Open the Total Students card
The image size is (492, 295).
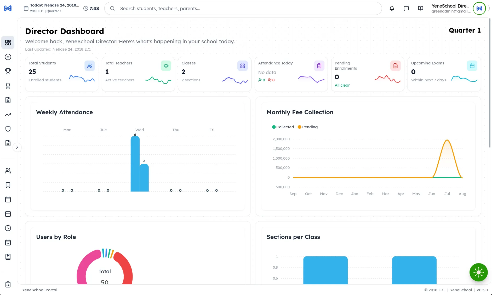coord(62,74)
